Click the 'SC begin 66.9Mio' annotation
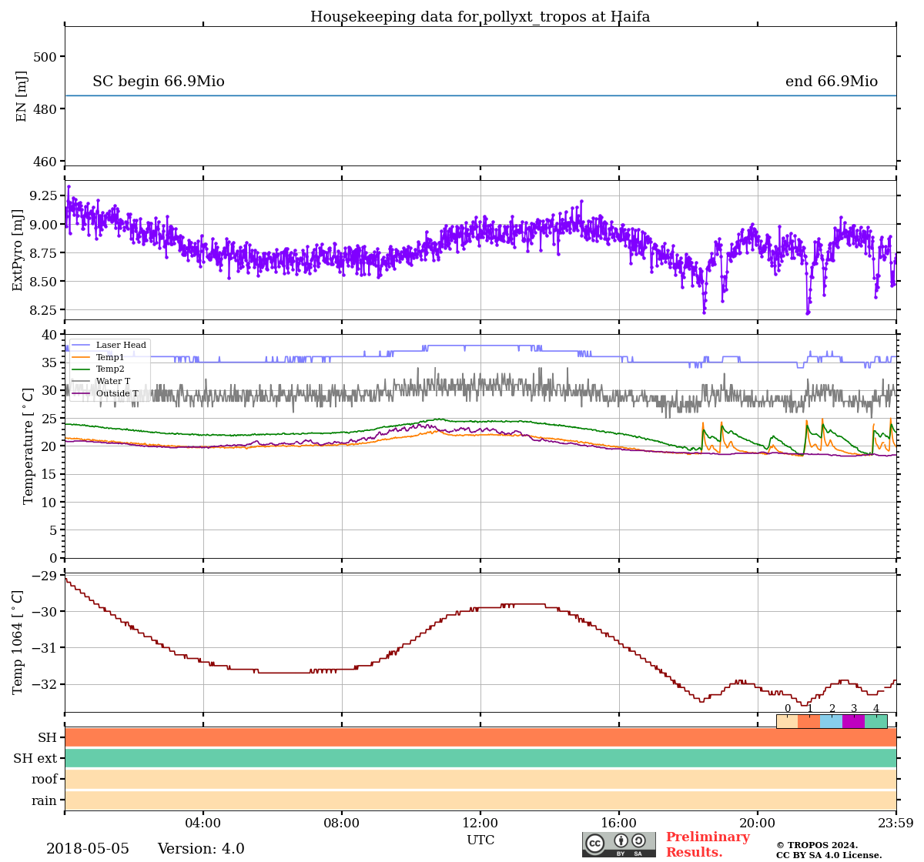 (159, 82)
